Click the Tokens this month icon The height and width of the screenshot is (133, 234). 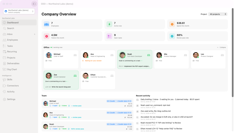(x=47, y=36)
